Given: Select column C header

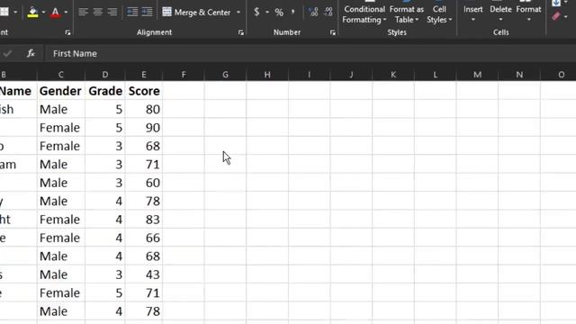Looking at the screenshot, I should (x=60, y=75).
